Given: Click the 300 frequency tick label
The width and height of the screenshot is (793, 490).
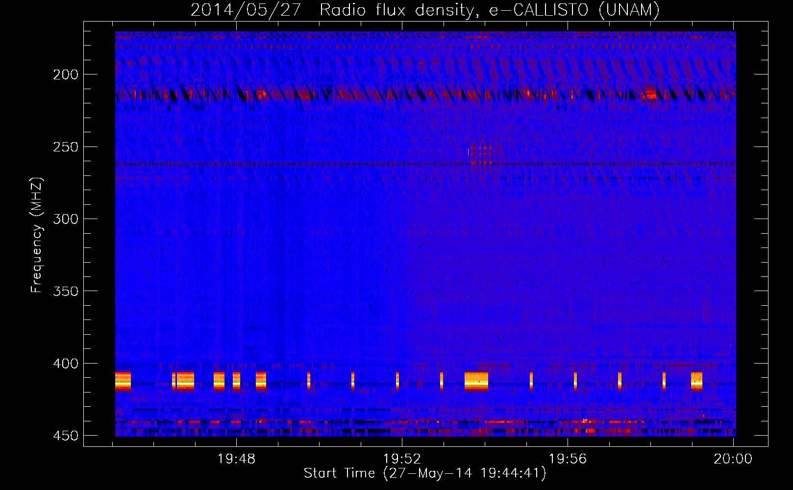Looking at the screenshot, I should [x=65, y=219].
